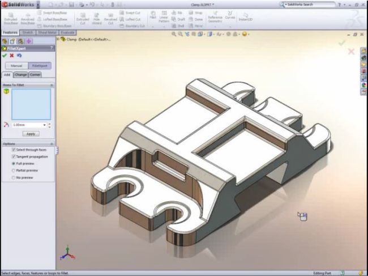368x276 pixels.
Task: Select the Boundary Cut tool
Action: coord(132,26)
